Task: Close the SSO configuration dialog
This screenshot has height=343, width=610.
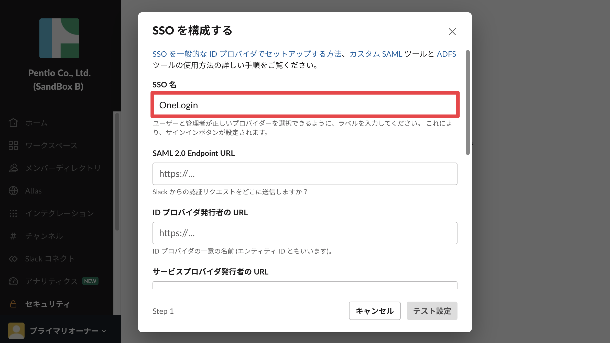Action: [x=452, y=32]
